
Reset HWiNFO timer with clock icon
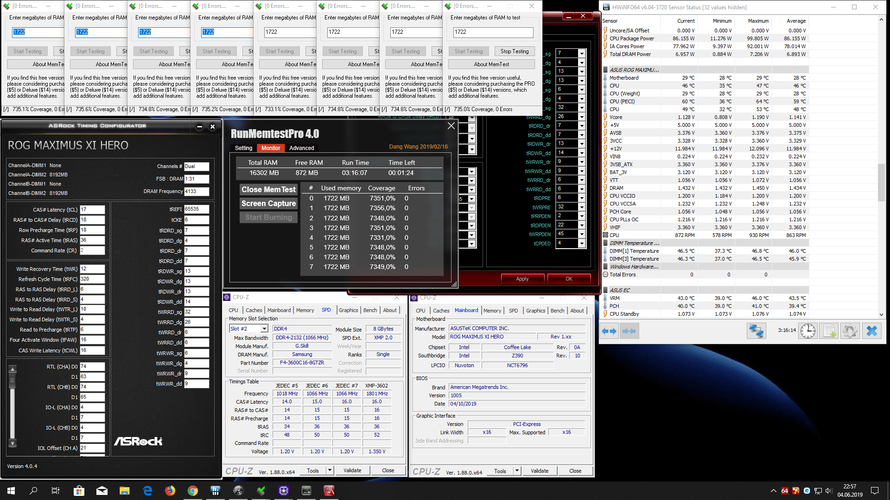pos(808,331)
